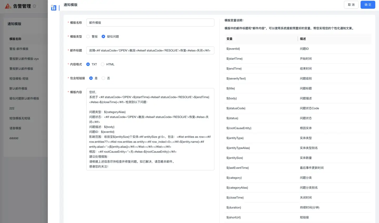
Task: Switch content format to HTML
Action: click(102, 64)
